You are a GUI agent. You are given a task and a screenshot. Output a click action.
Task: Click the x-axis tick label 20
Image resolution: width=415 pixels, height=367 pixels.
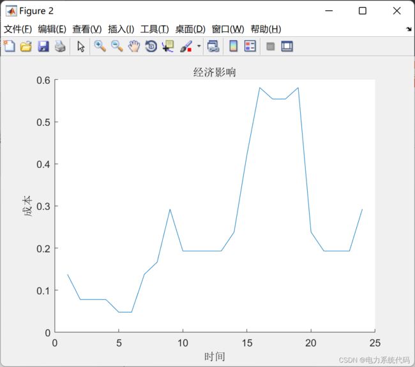[x=311, y=343]
